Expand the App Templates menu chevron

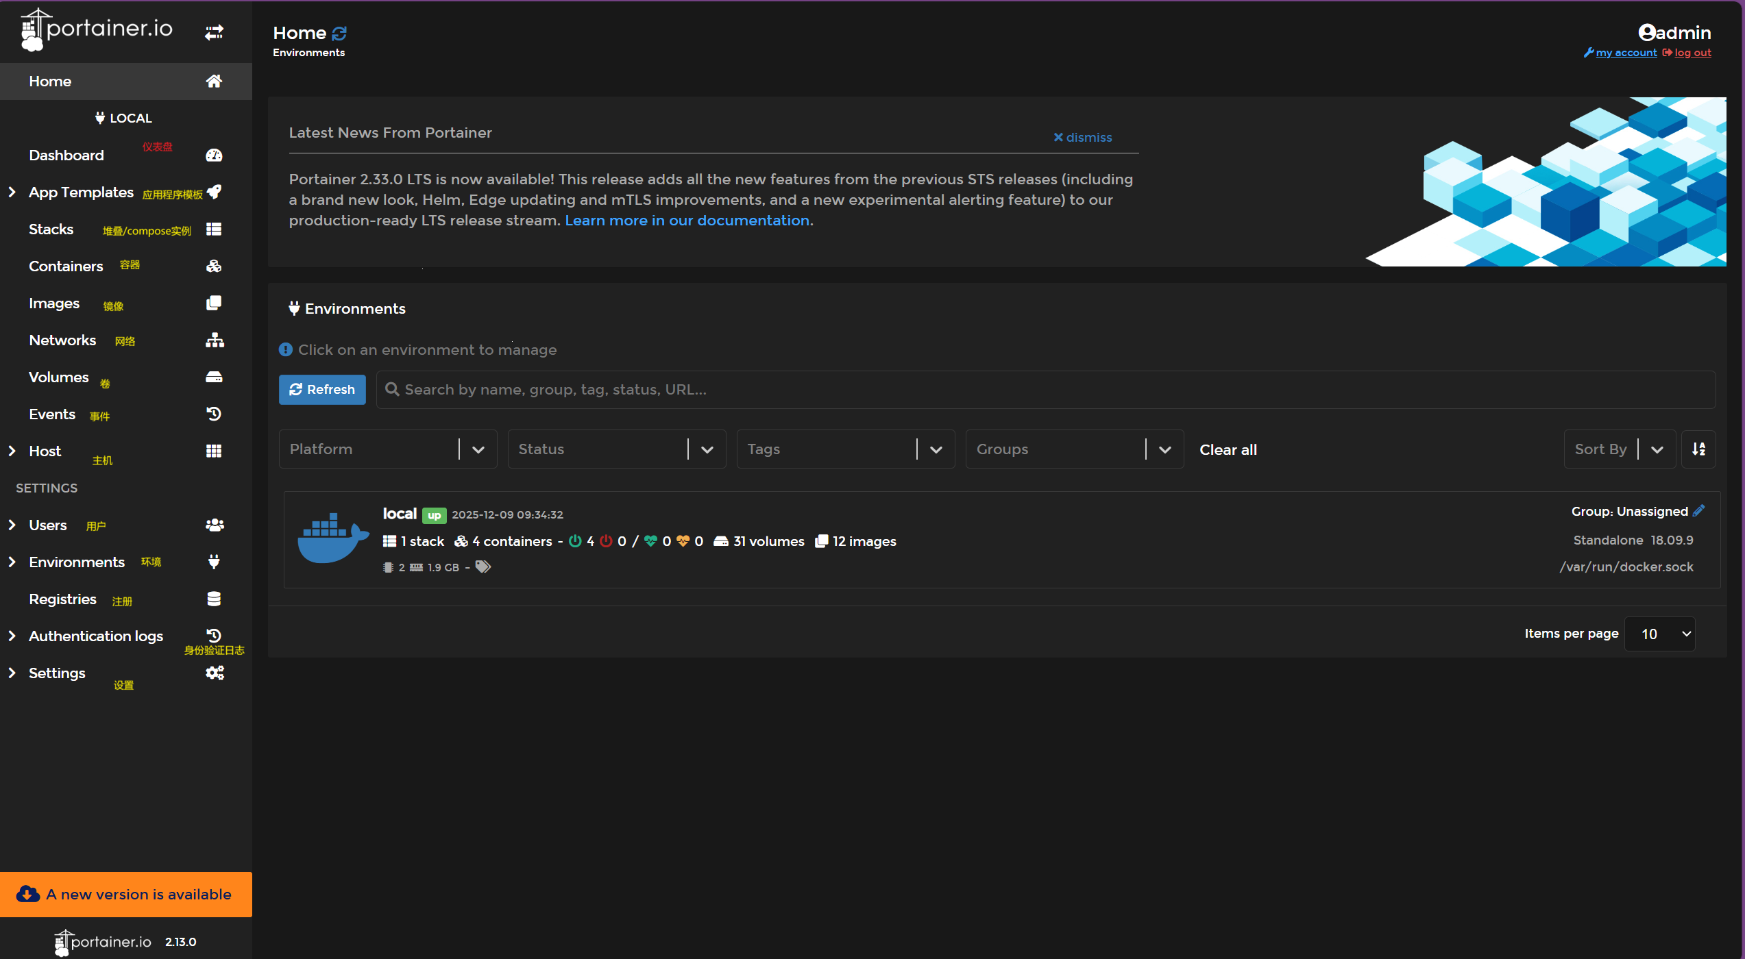coord(12,192)
